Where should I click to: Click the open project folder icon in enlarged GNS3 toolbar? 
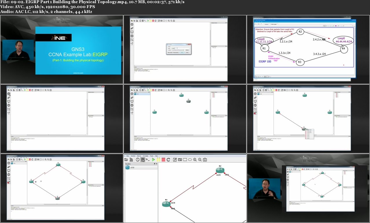coord(126,160)
